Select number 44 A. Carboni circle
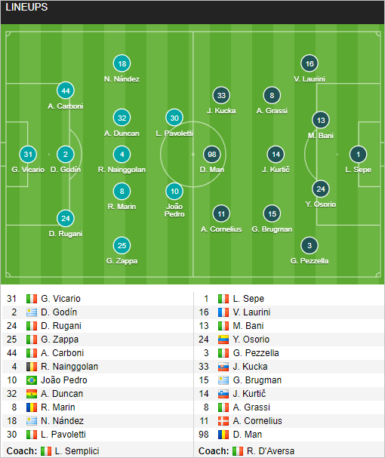 [x=66, y=91]
